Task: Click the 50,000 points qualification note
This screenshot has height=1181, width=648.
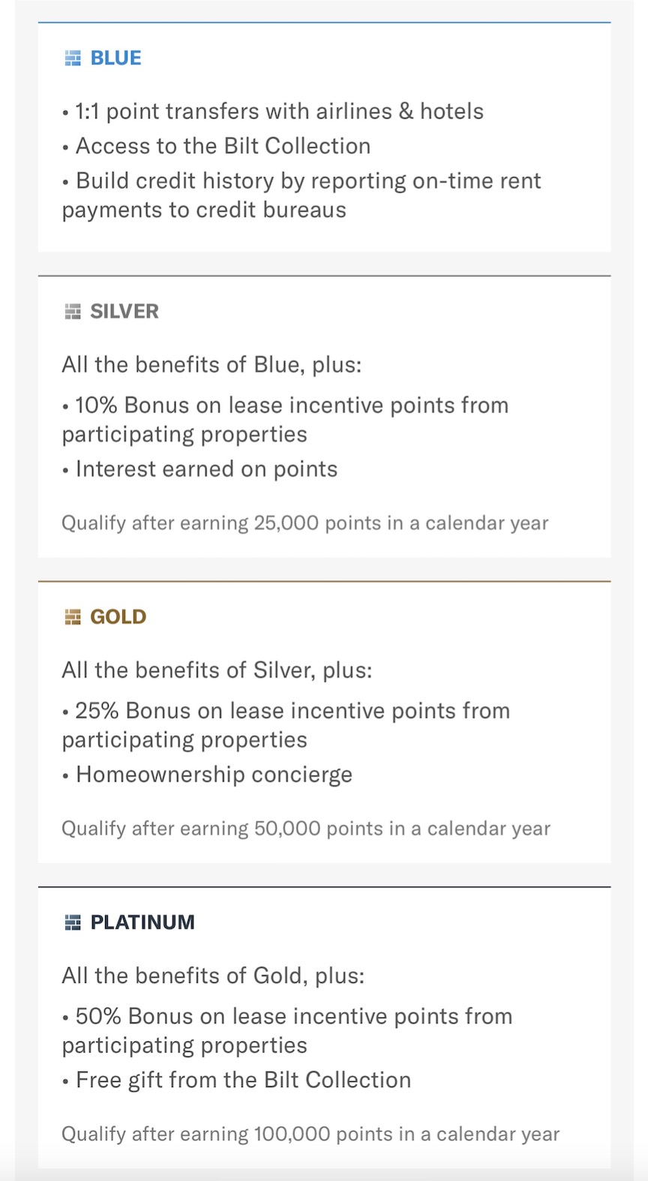Action: click(x=306, y=829)
